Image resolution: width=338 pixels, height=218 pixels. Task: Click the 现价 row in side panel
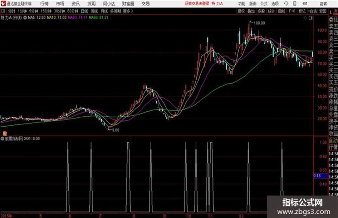click(333, 89)
